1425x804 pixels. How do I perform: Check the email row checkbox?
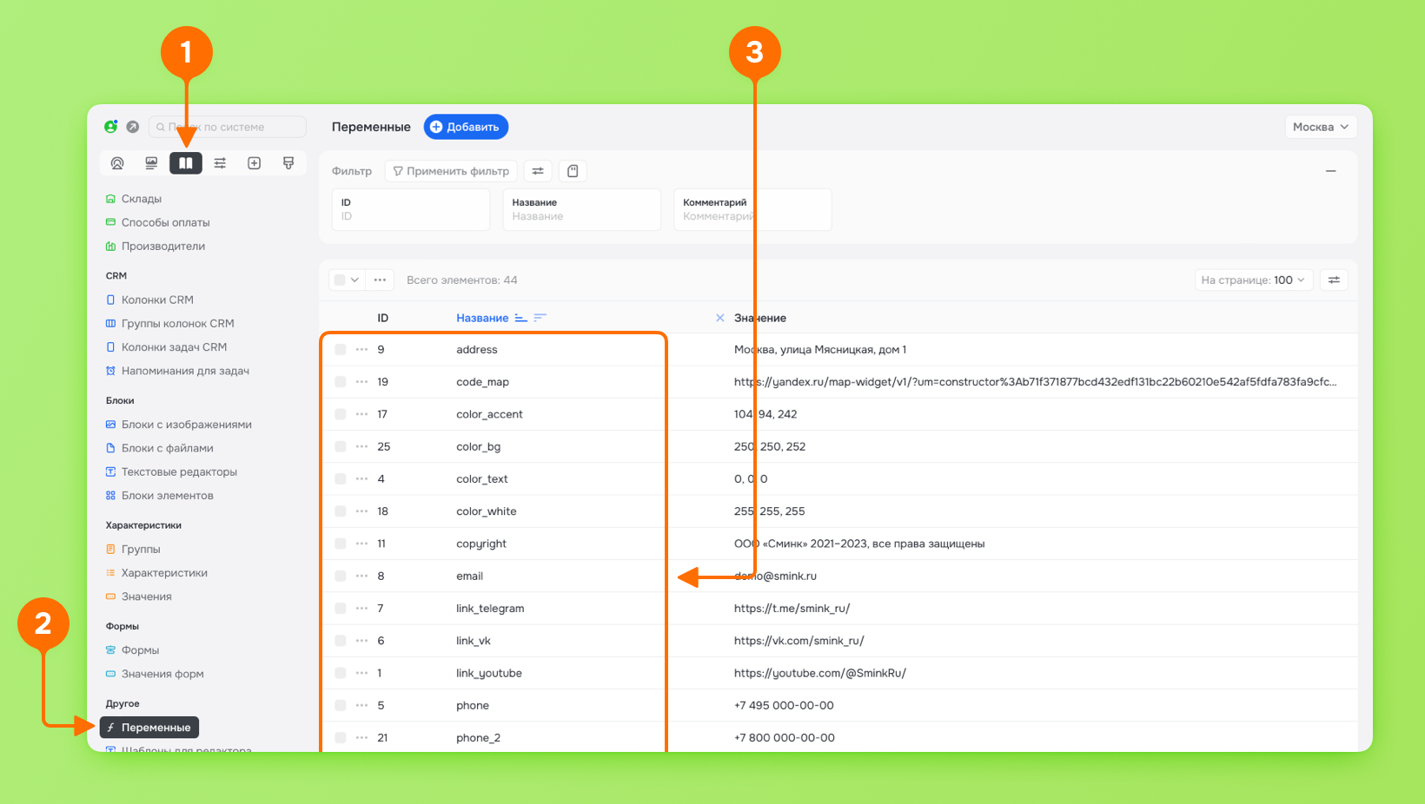(340, 576)
